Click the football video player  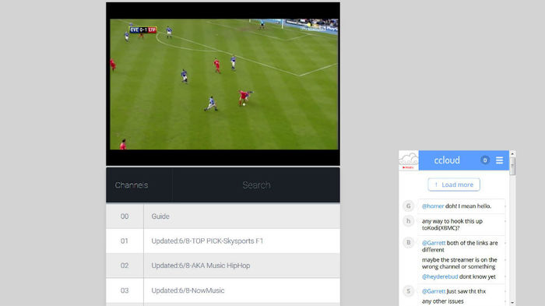coord(223,84)
